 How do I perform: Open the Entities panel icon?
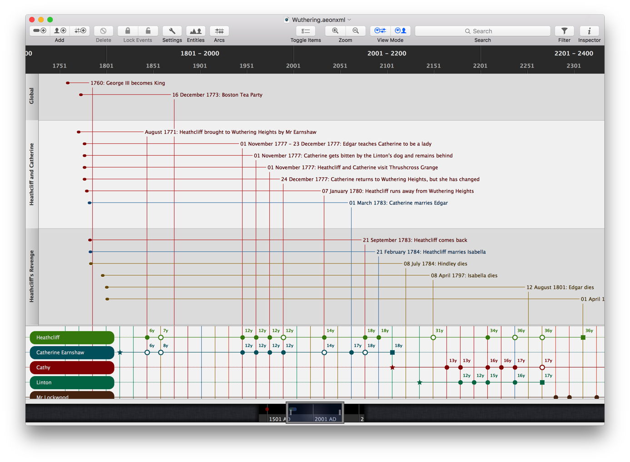[x=196, y=31]
